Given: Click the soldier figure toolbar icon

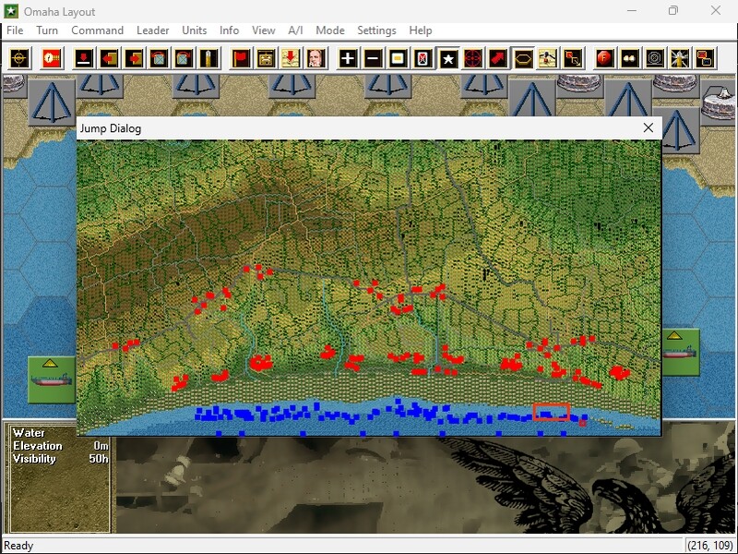Looking at the screenshot, I should point(548,58).
